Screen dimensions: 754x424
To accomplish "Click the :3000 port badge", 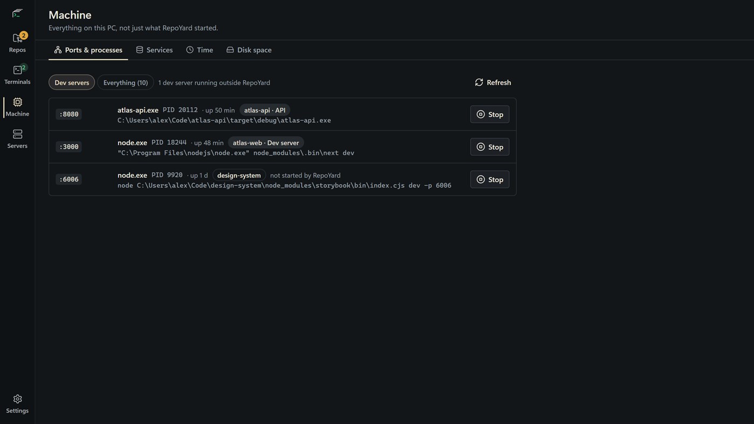I will pyautogui.click(x=69, y=147).
